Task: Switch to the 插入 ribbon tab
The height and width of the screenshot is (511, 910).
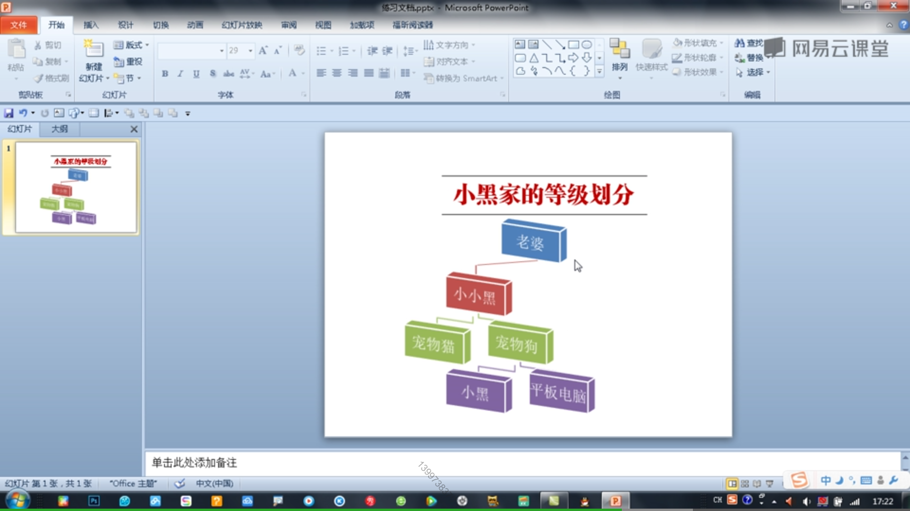Action: coord(91,25)
